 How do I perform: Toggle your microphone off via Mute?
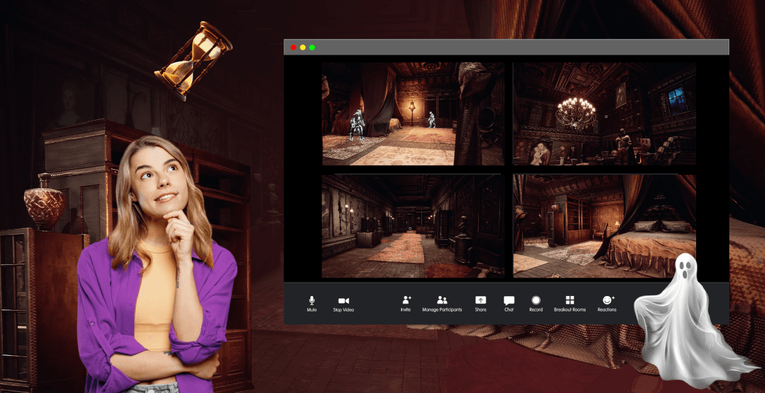[312, 300]
